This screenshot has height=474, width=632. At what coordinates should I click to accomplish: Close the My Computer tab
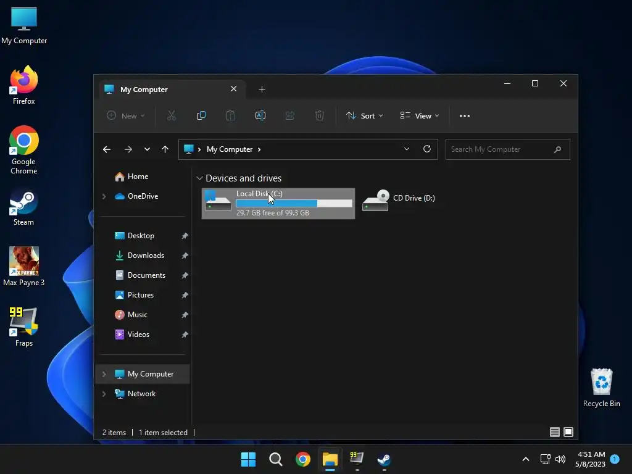point(233,89)
